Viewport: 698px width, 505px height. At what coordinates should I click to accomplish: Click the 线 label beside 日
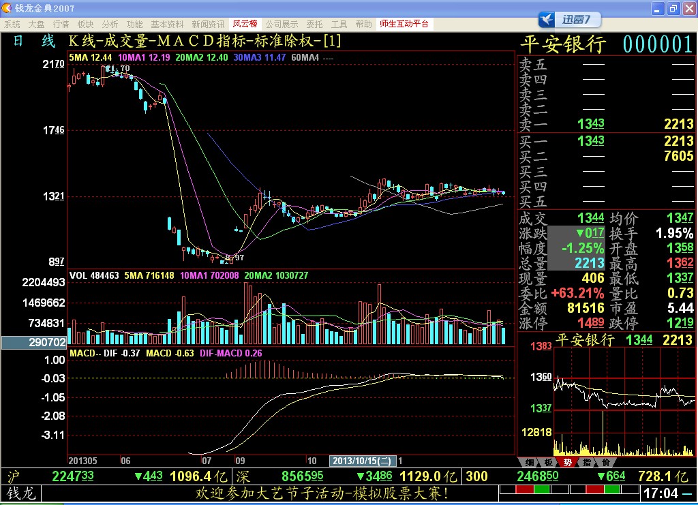pyautogui.click(x=48, y=41)
